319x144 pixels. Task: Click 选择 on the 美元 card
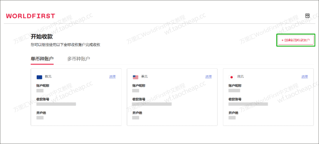(x=209, y=77)
